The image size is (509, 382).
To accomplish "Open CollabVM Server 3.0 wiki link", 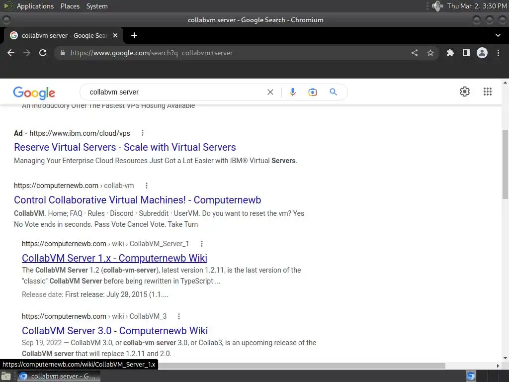I will click(x=115, y=331).
